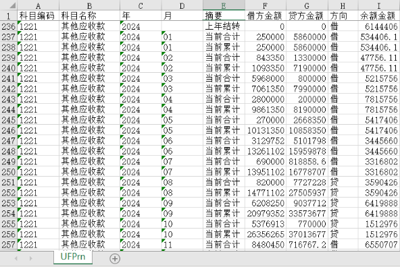Select column E header
The image size is (400, 267).
(x=224, y=5)
